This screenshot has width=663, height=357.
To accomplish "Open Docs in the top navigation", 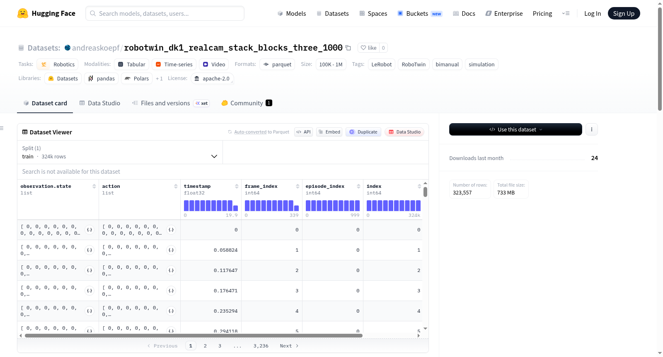I will pos(464,14).
